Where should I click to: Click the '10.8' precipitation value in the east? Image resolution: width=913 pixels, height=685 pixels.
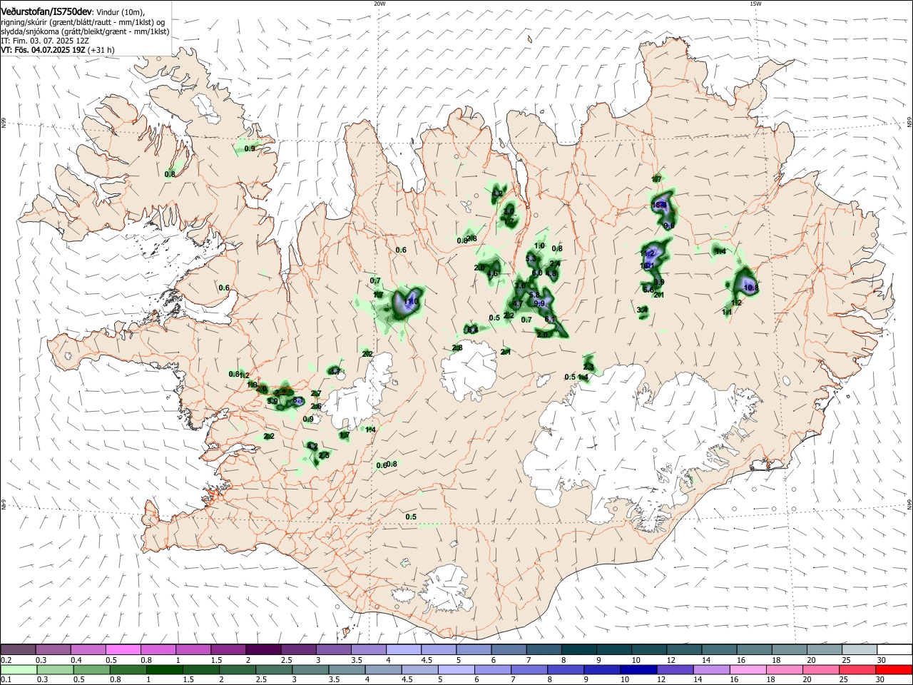pyautogui.click(x=750, y=288)
